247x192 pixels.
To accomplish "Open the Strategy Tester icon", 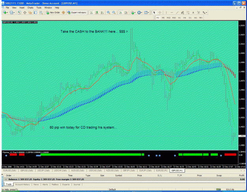I will click(x=41, y=13).
